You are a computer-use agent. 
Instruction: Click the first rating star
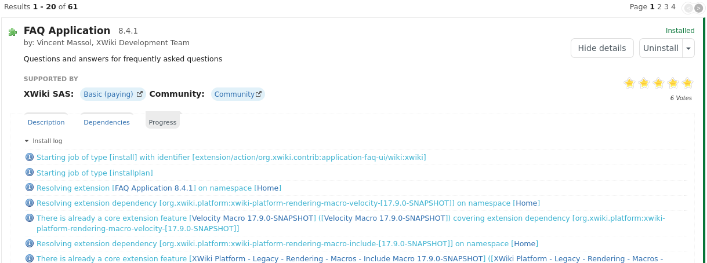point(629,83)
